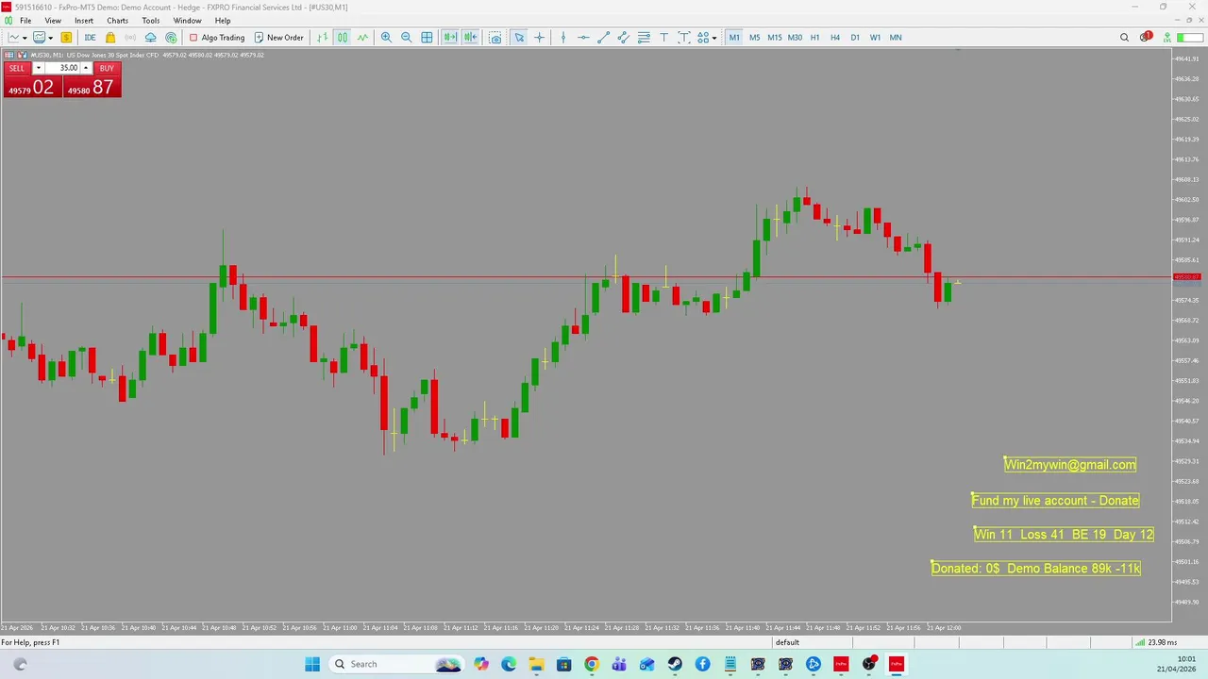Switch chart to line chart type

[x=362, y=38]
